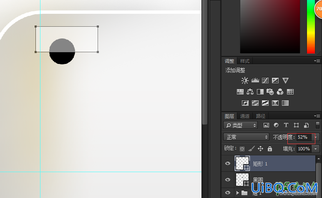The image size is (322, 198).
Task: Click the 不透明度 label
Action: tap(284, 137)
